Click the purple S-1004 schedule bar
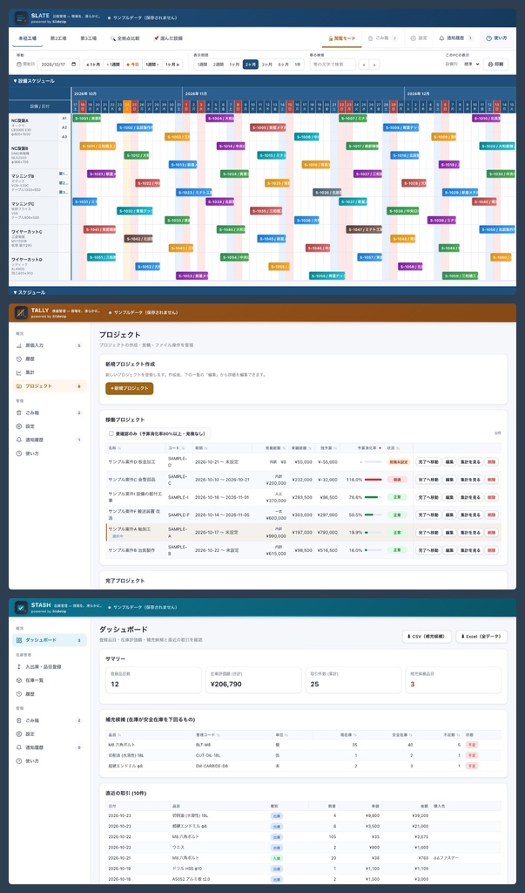Viewport: 525px width, 893px height. 220,118
